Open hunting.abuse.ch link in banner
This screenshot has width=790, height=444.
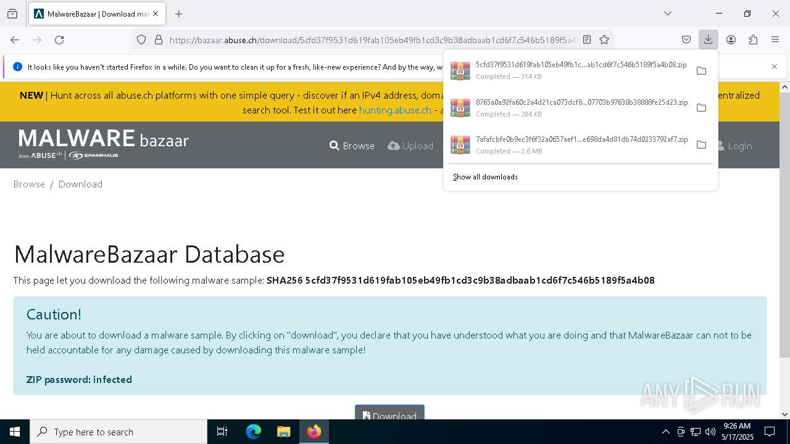pos(395,110)
